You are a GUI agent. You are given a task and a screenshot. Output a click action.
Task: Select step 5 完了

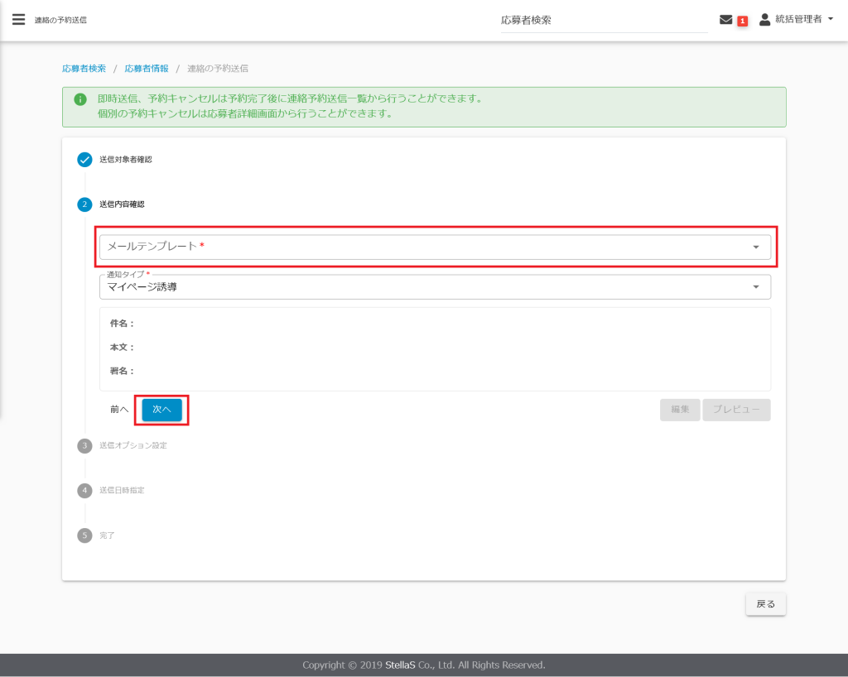[x=106, y=535]
